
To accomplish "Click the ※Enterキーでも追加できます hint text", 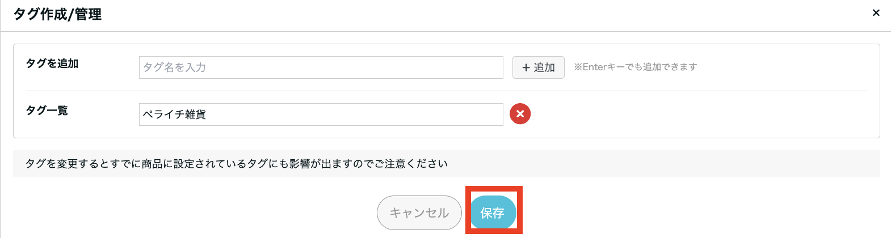I will coord(635,67).
